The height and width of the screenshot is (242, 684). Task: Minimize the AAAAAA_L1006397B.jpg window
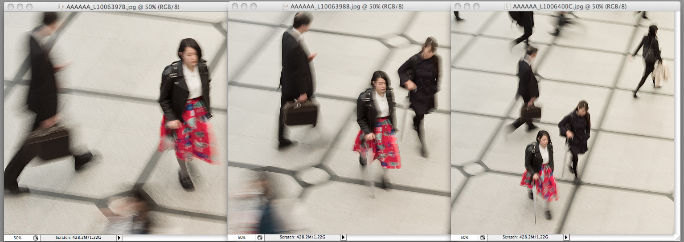coord(20,7)
